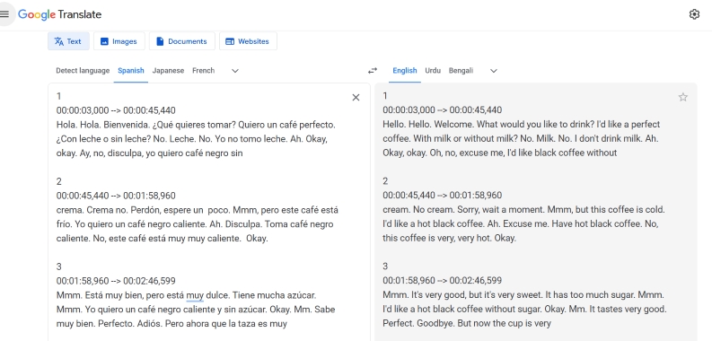Select English as target language
Viewport: 712px width, 341px height.
coord(405,70)
